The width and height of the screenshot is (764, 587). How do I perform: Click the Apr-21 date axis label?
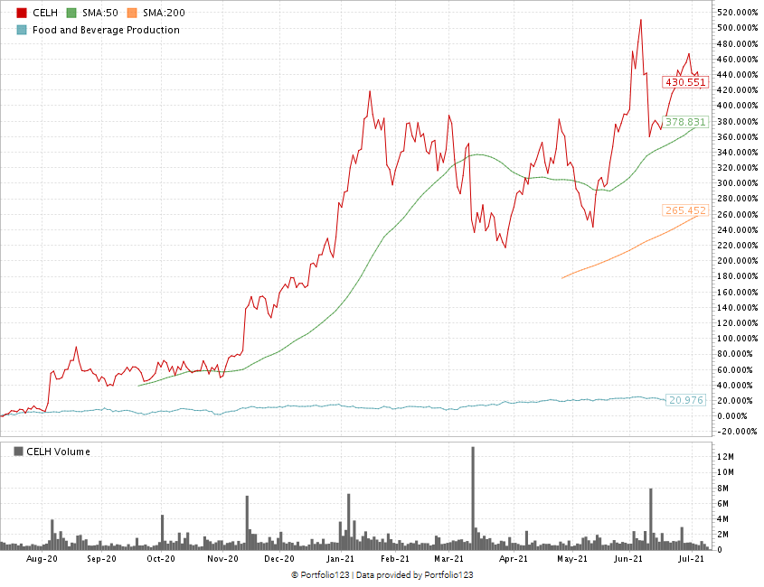tap(513, 558)
